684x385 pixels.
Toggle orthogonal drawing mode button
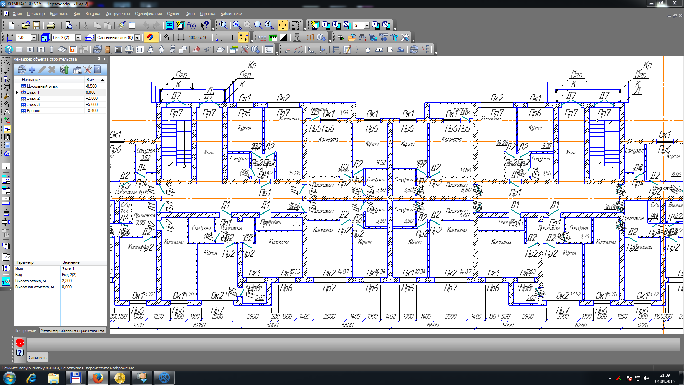[232, 37]
